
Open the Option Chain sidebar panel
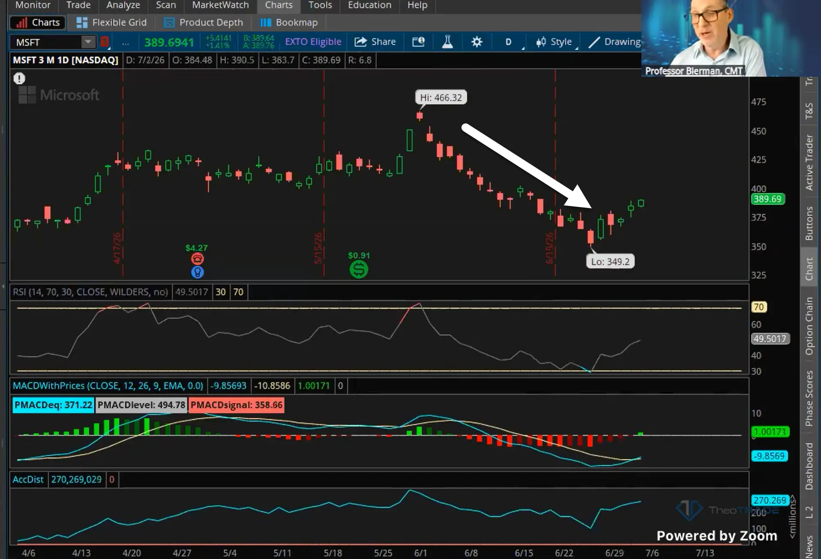pos(809,326)
